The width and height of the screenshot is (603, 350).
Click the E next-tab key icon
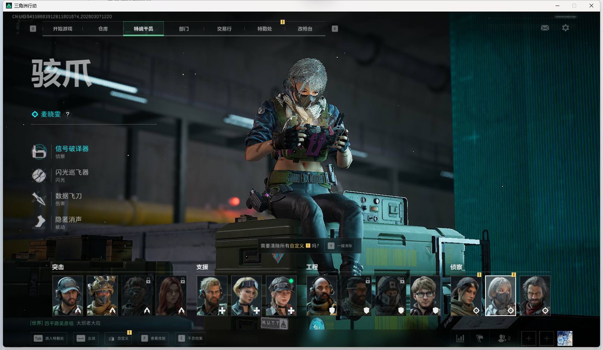coord(335,29)
